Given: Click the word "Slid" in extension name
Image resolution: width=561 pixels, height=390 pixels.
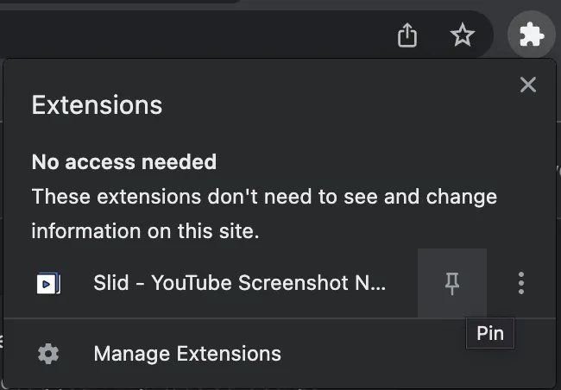Looking at the screenshot, I should pos(110,283).
